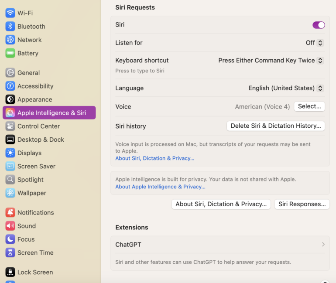
Task: Select Notifications sidebar label
Action: 36,212
